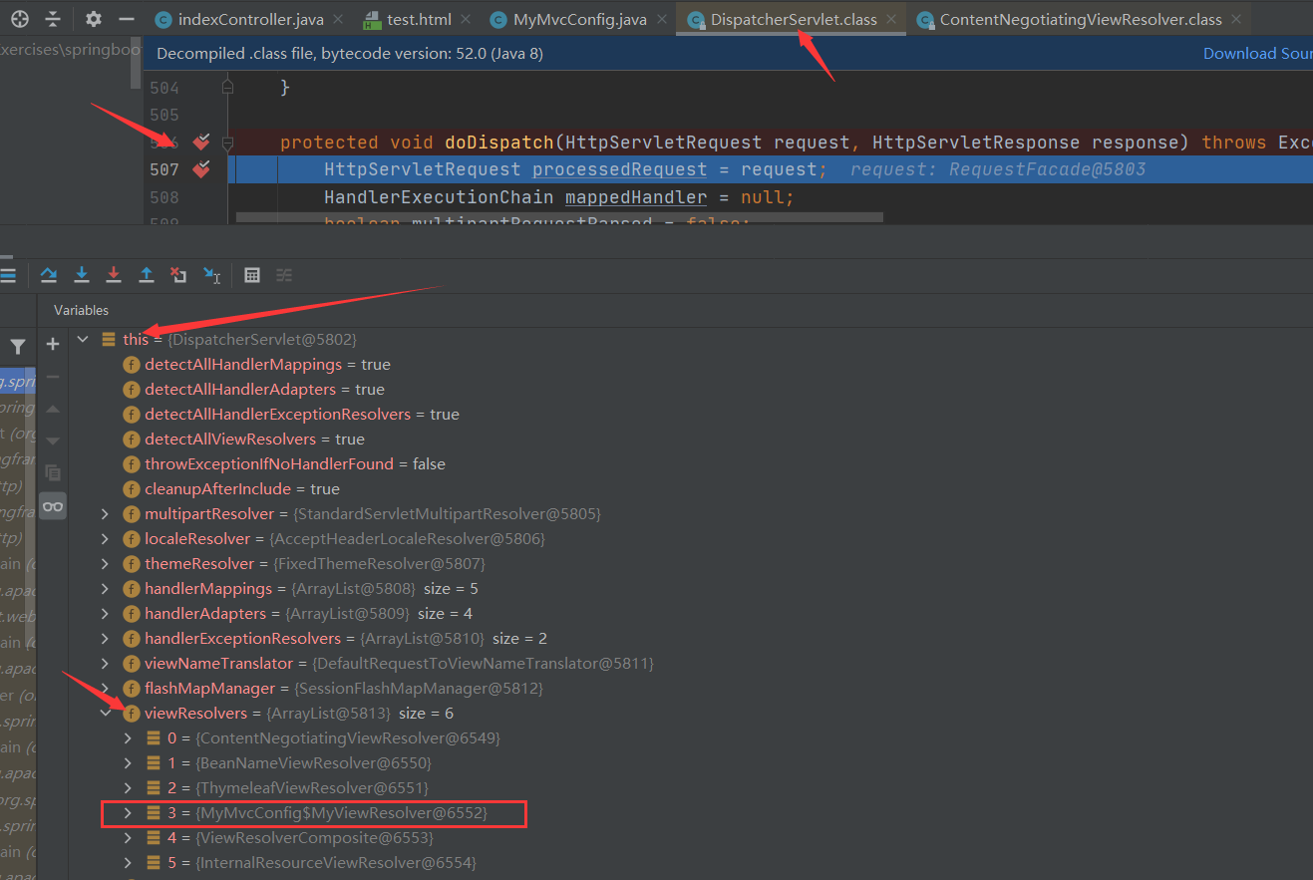Collapse doDispatch method fold marker
The height and width of the screenshot is (880, 1313).
(x=228, y=143)
